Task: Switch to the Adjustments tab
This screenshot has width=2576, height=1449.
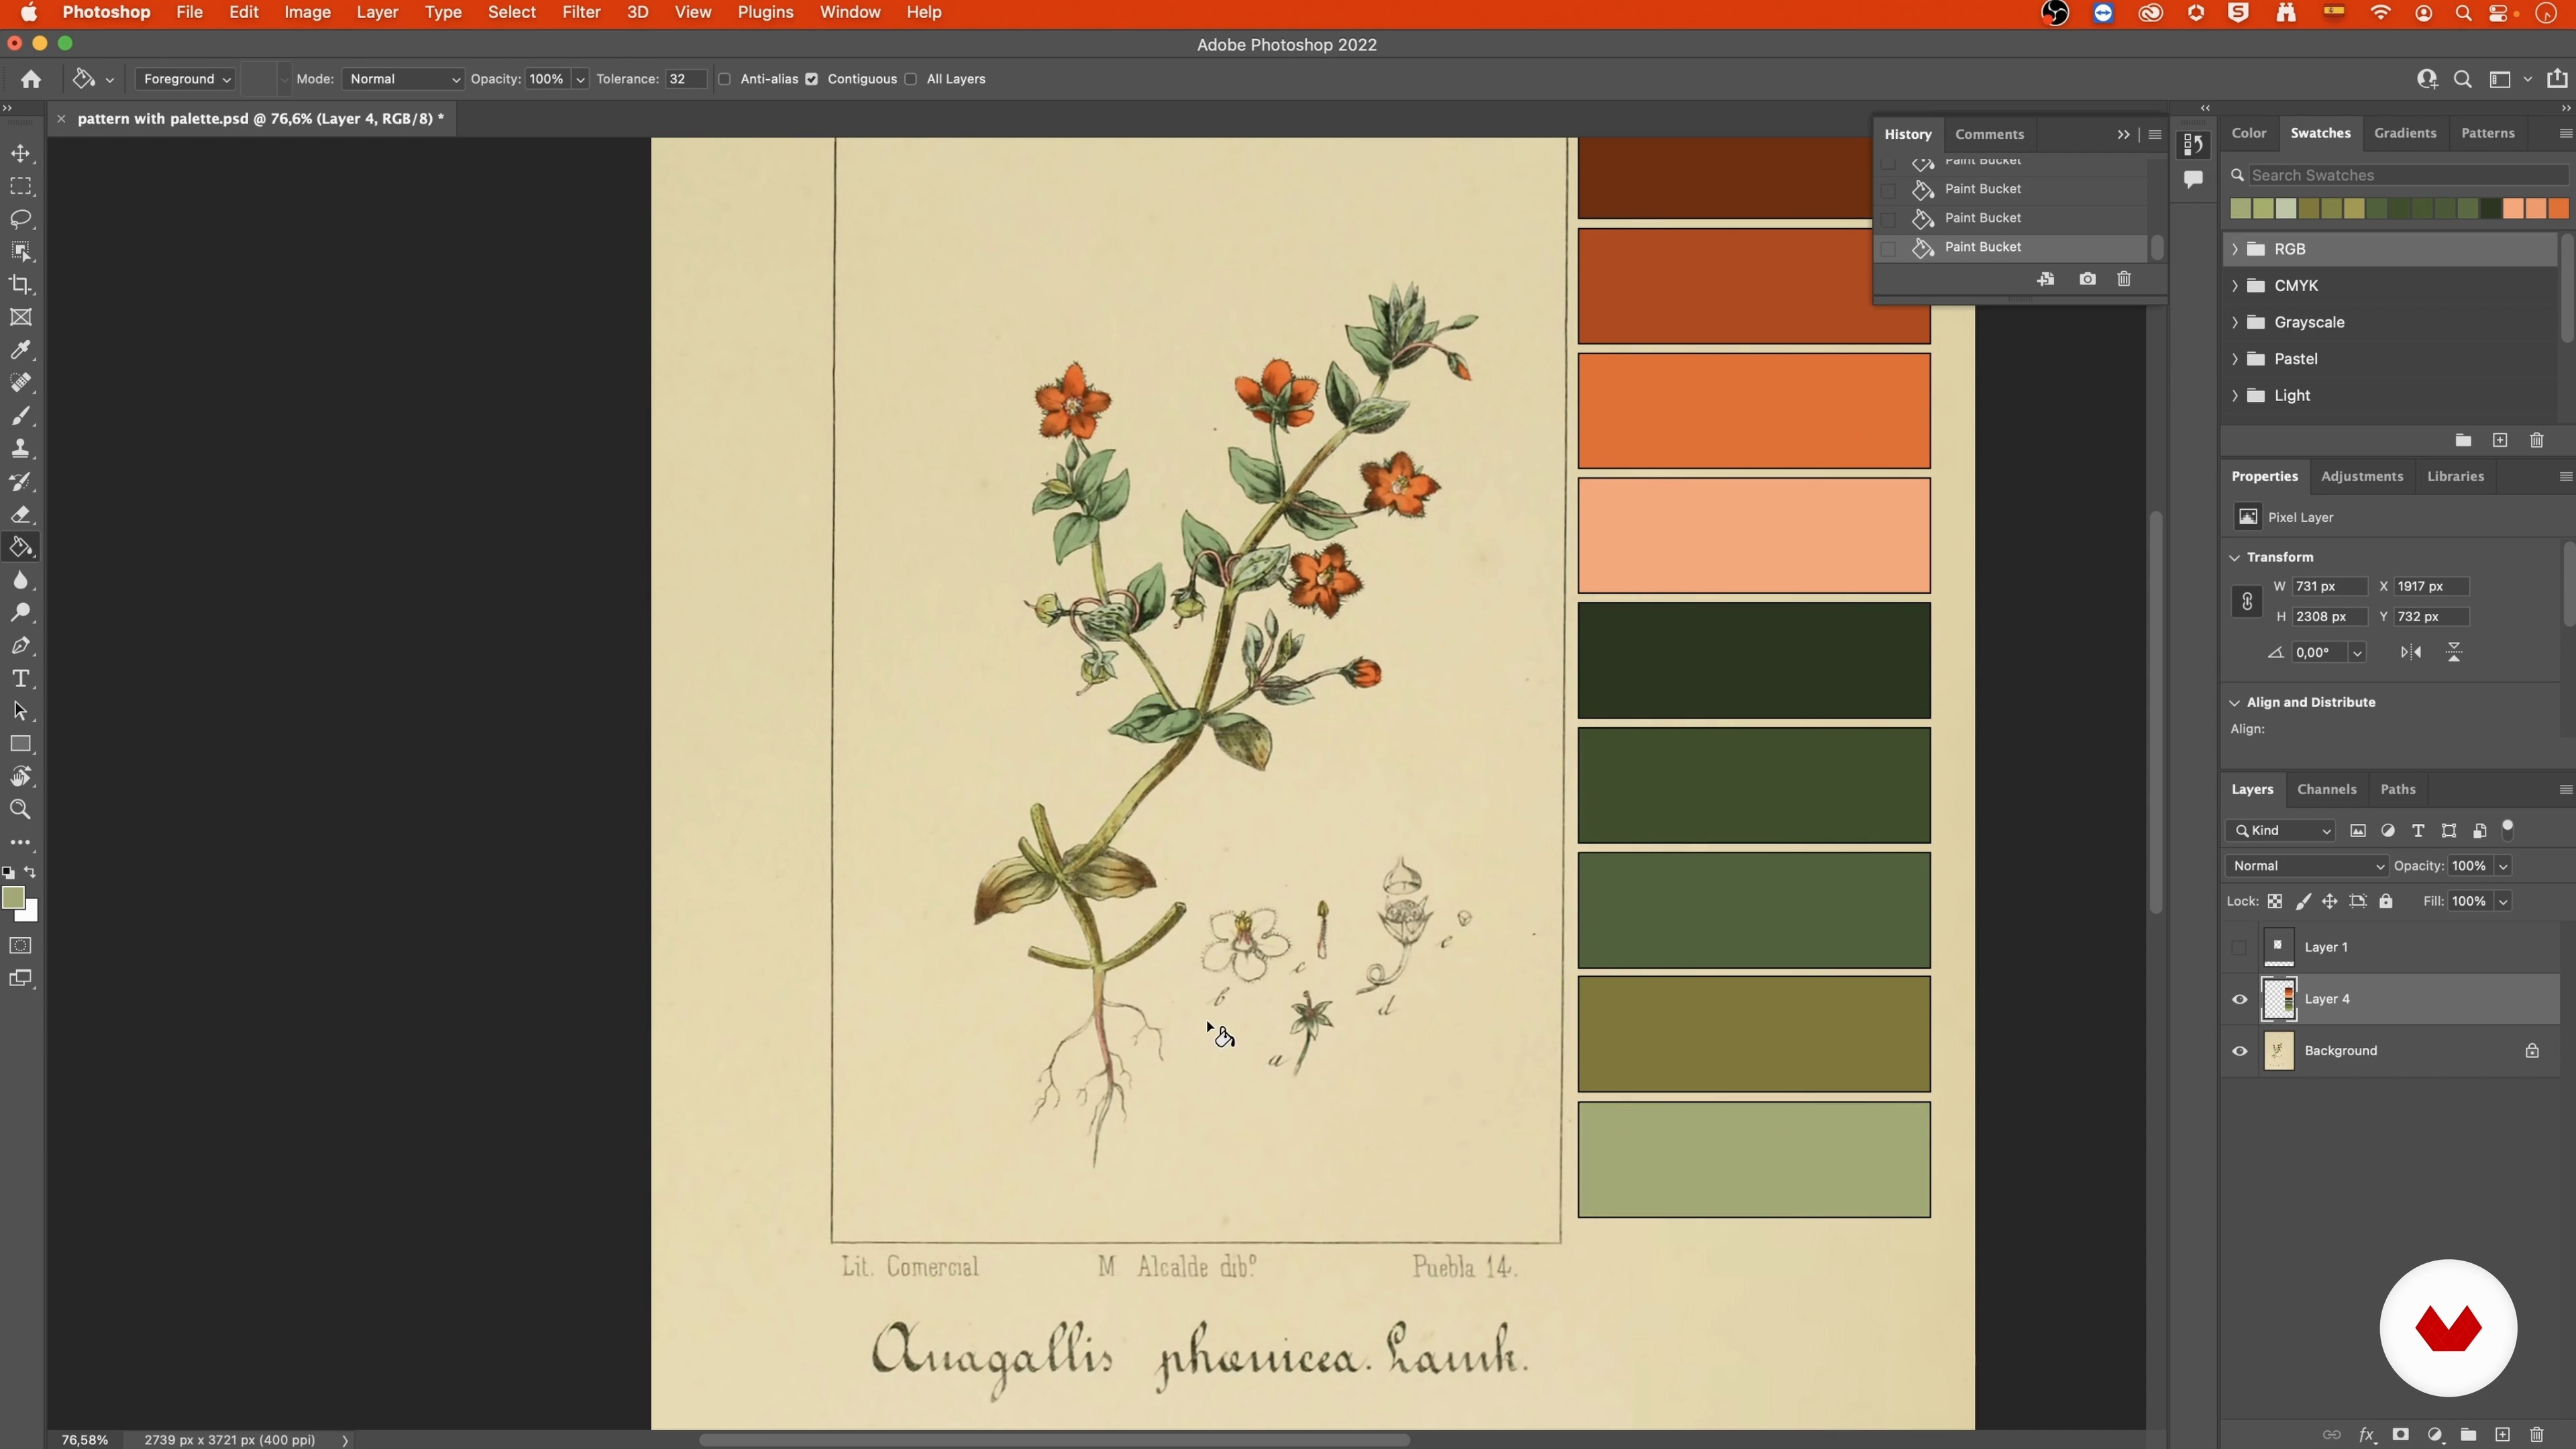Action: coord(2362,476)
